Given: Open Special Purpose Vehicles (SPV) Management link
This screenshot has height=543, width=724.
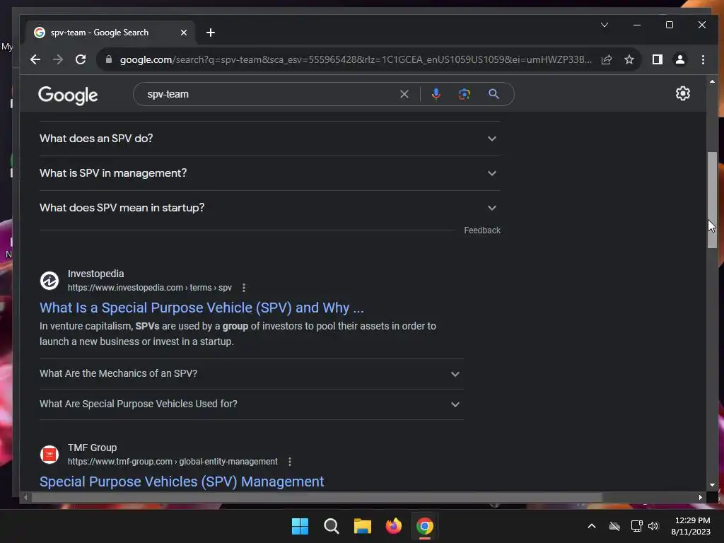Looking at the screenshot, I should click(182, 481).
